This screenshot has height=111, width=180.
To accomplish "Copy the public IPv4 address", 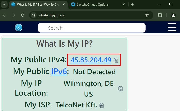I will [x=116, y=60].
